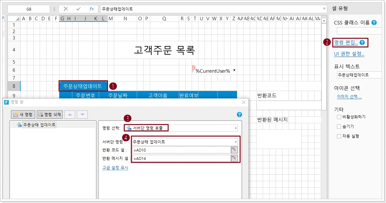Viewport: 386px width, 203px height.
Task: Click help icon next to 명령 편집 link
Action: pos(362,42)
